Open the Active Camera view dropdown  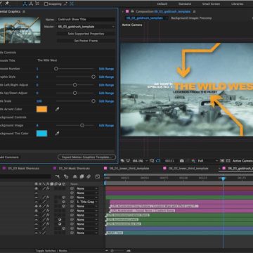(x=242, y=161)
